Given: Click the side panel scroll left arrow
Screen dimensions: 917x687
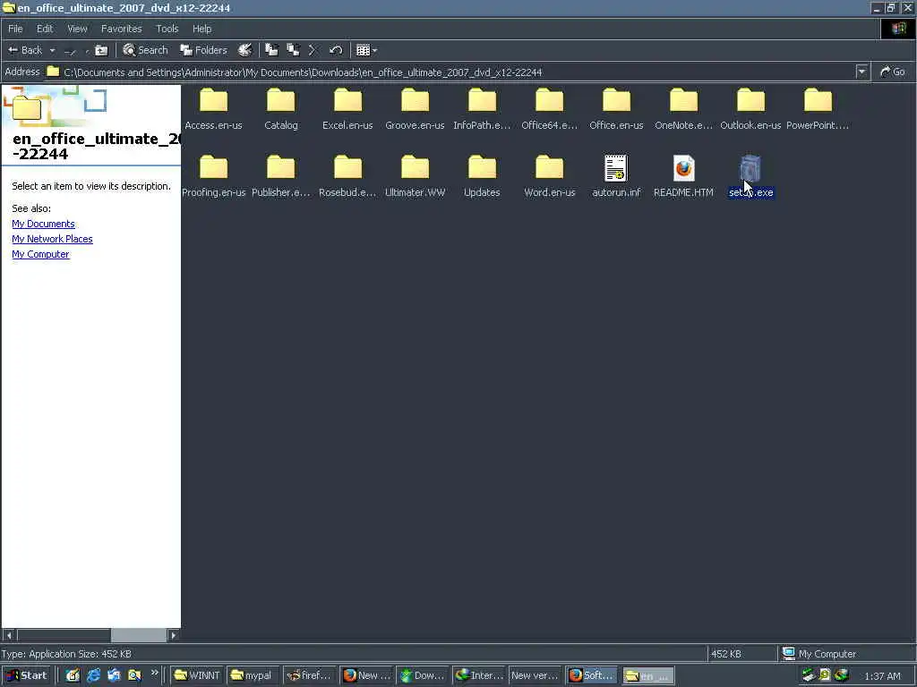Looking at the screenshot, I should tap(9, 635).
